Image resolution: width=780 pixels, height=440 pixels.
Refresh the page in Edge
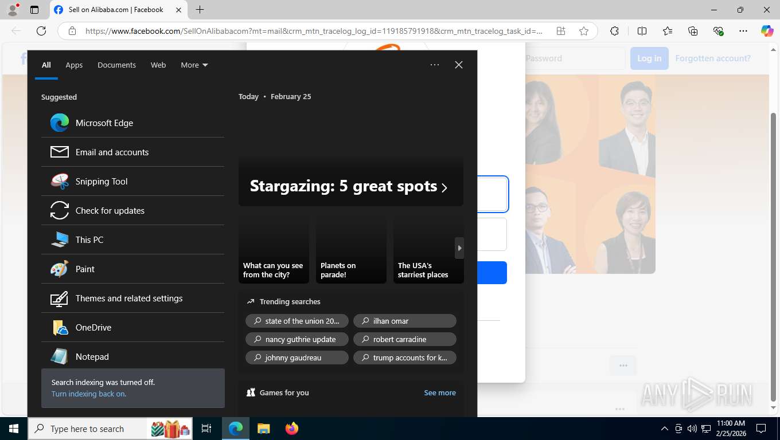click(x=41, y=31)
